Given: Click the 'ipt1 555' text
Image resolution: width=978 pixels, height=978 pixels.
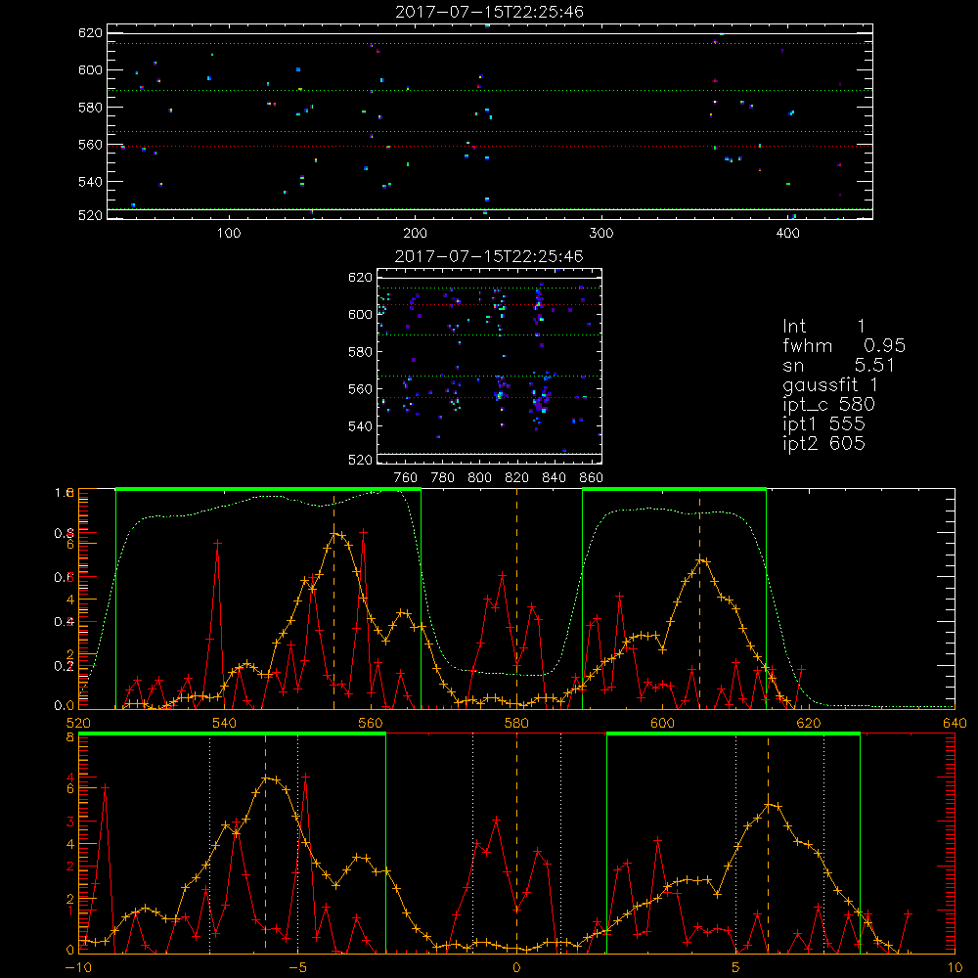Looking at the screenshot, I should 823,424.
